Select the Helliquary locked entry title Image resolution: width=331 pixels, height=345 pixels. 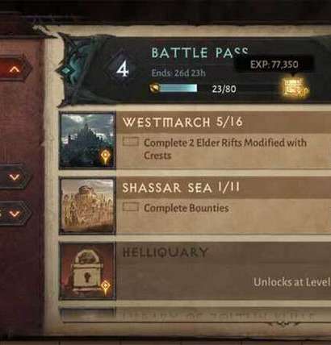pyautogui.click(x=165, y=252)
